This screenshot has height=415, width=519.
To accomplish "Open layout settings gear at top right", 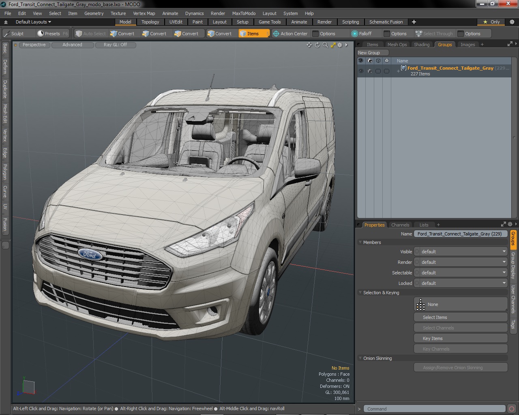I will pos(512,22).
